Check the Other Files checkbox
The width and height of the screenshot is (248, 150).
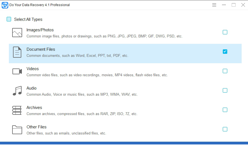click(x=225, y=129)
